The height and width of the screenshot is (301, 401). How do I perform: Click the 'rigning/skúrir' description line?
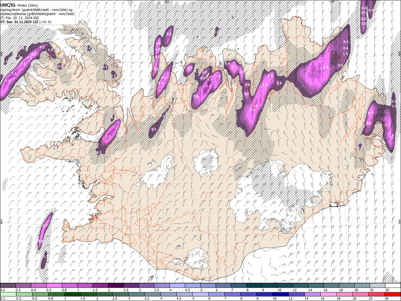click(x=36, y=10)
